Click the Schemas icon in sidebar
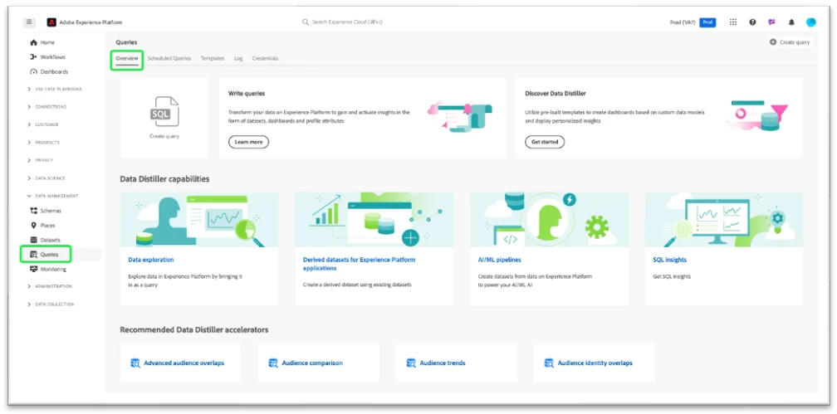The width and height of the screenshot is (837, 414). (33, 211)
